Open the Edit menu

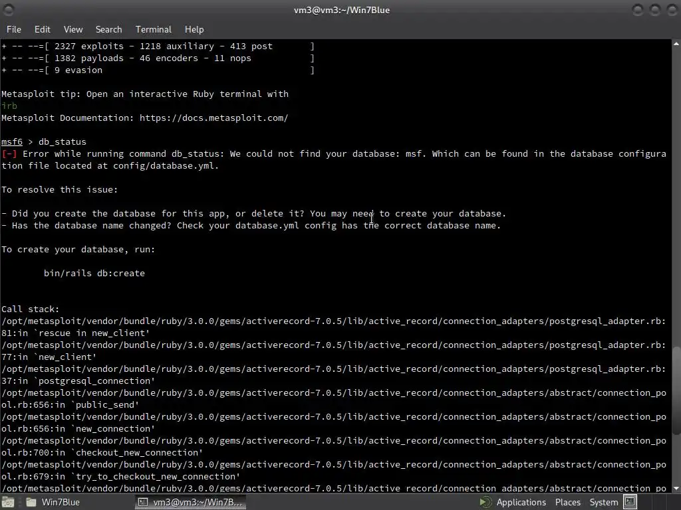click(42, 29)
